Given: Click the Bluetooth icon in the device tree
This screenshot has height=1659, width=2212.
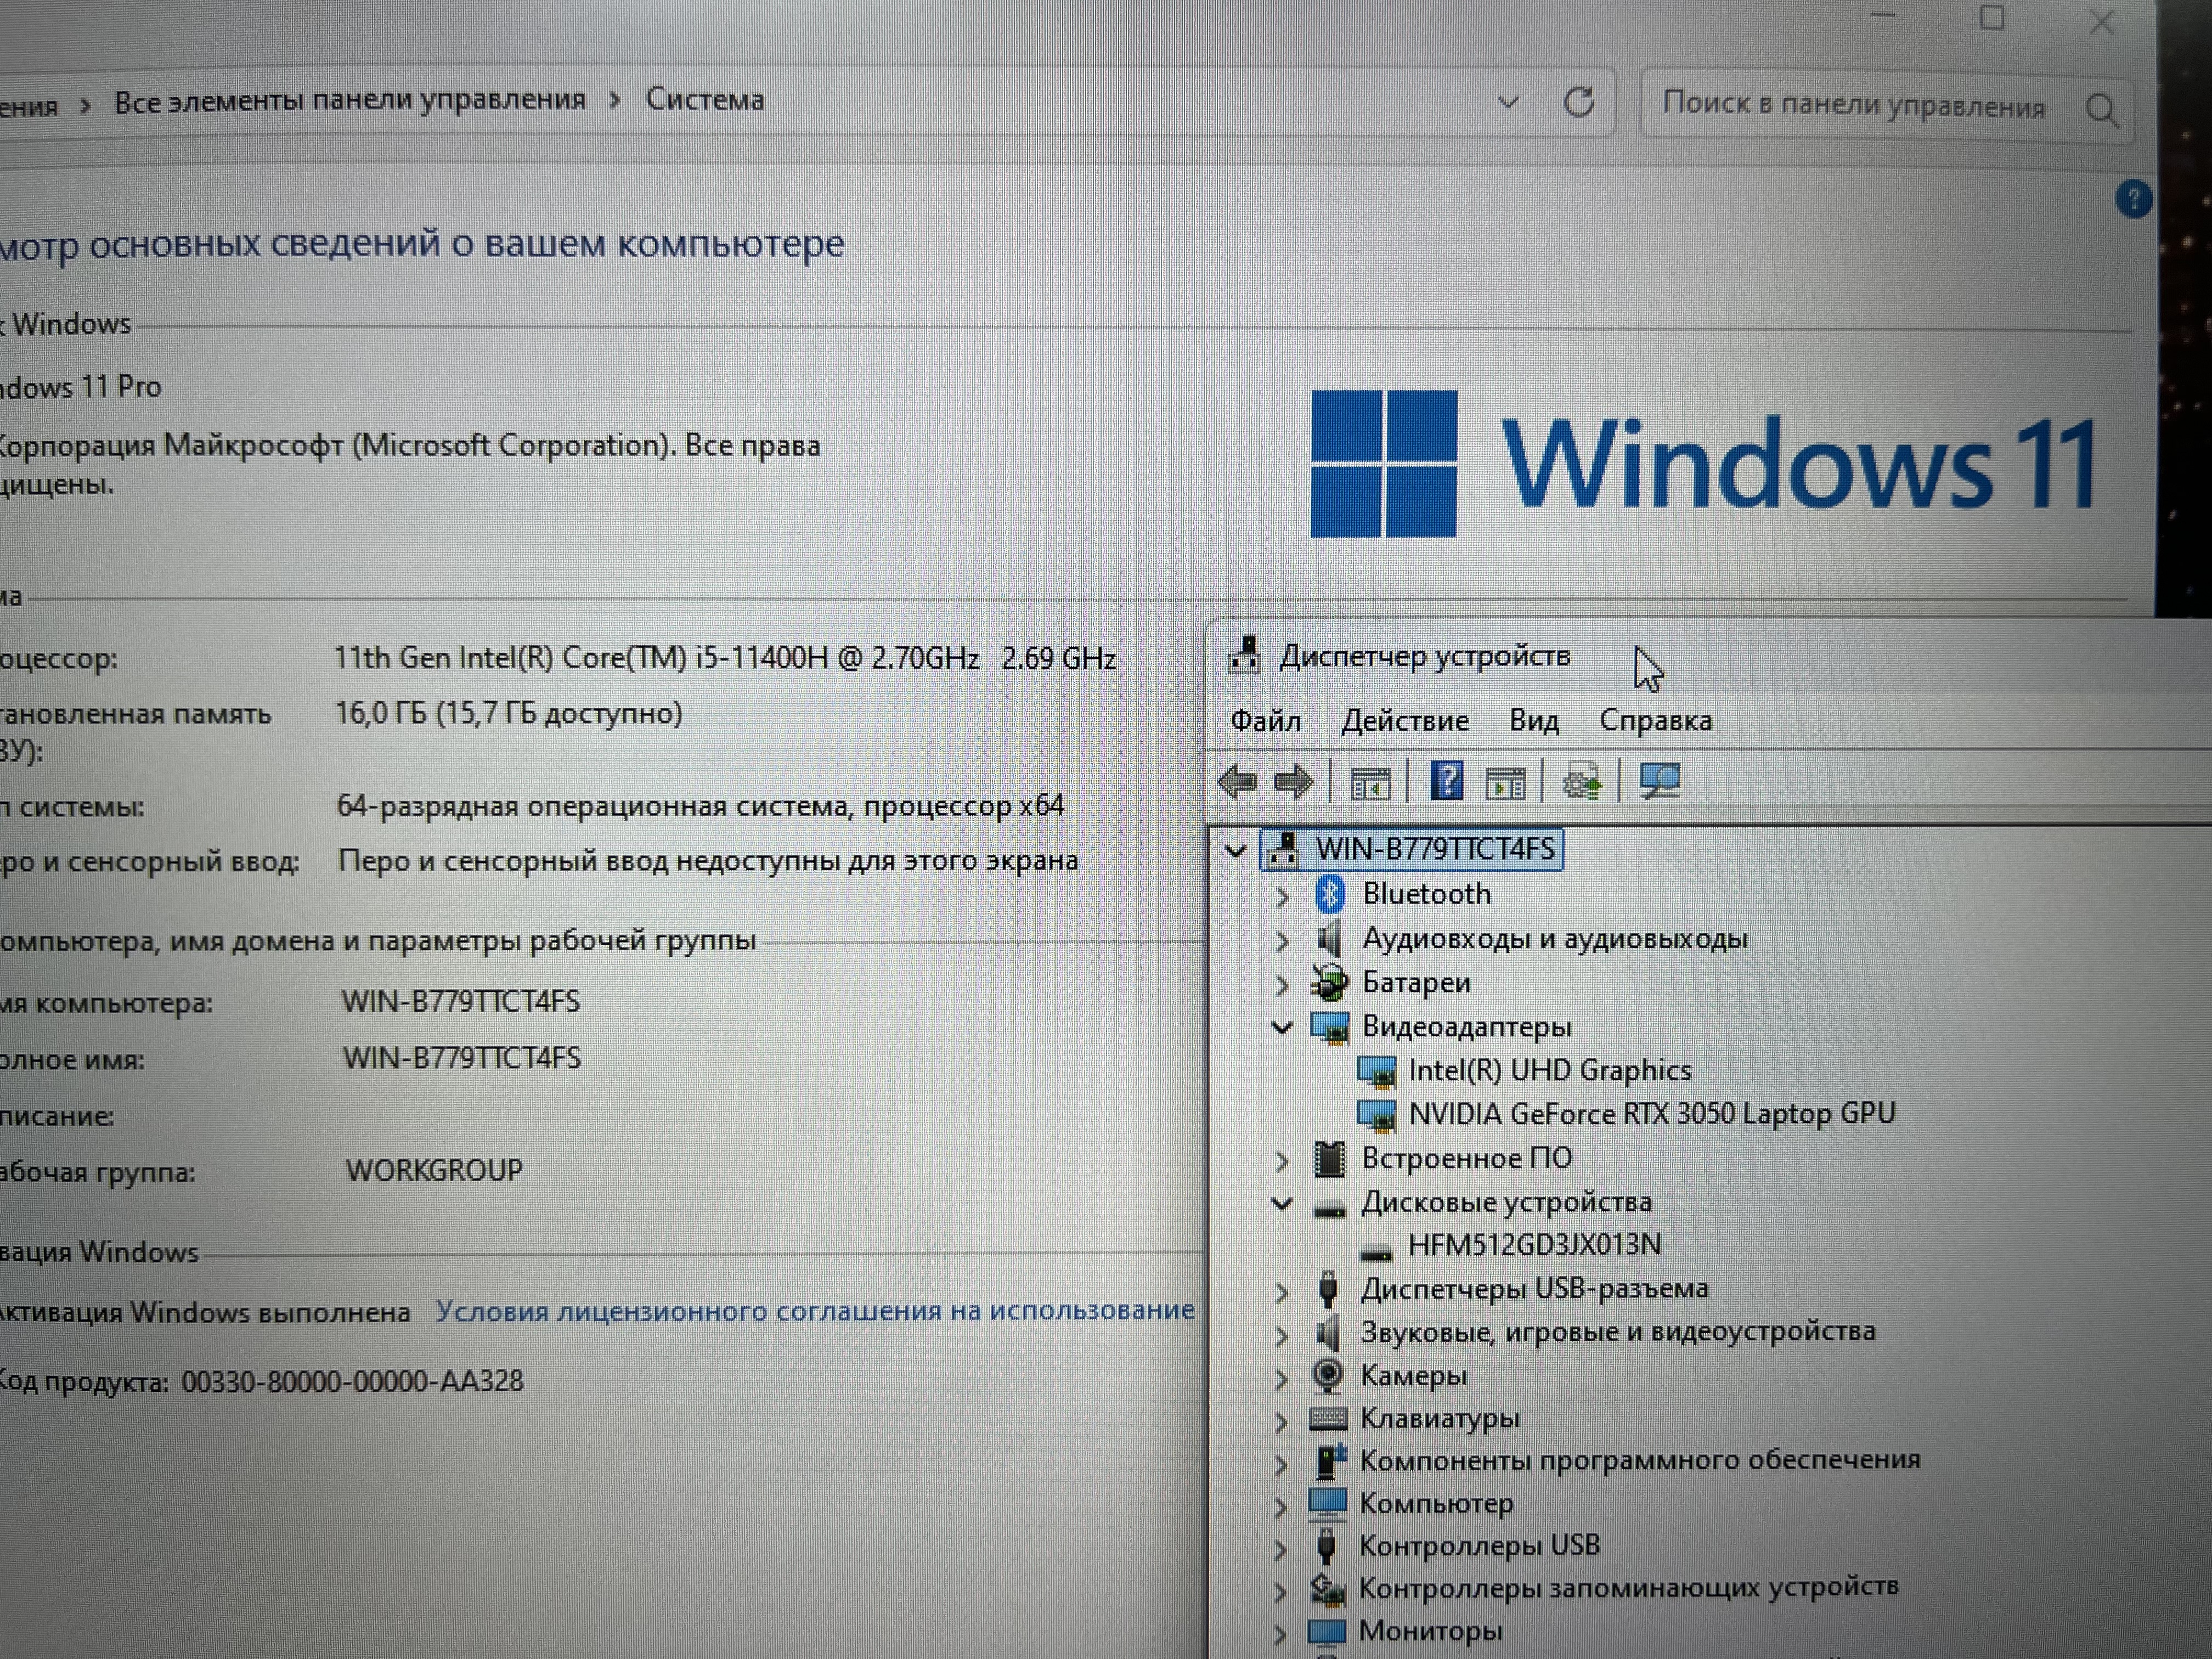Looking at the screenshot, I should tap(1329, 894).
